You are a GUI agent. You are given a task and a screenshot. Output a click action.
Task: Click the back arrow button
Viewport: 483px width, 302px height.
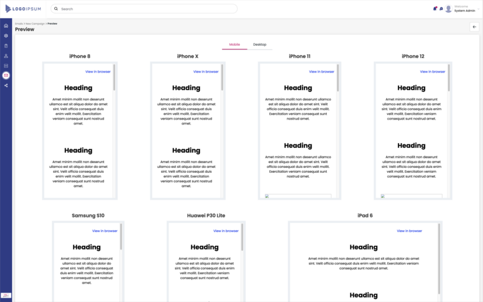[474, 27]
